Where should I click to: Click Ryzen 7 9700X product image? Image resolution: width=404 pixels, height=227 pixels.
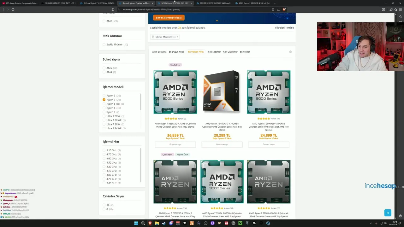[222, 182]
